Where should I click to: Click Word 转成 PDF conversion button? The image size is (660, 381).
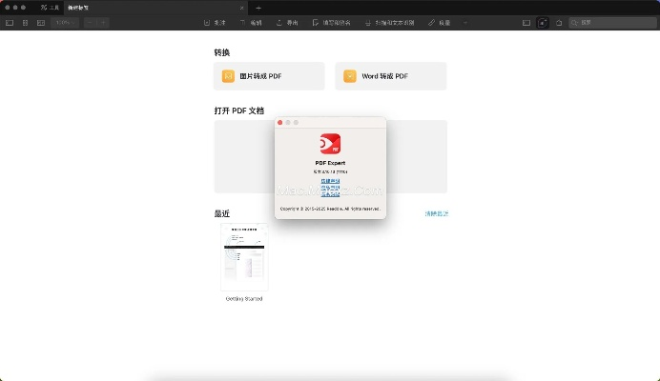(391, 76)
